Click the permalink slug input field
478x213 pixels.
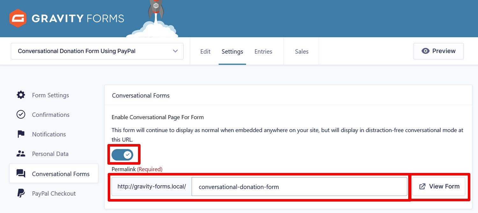pyautogui.click(x=299, y=187)
